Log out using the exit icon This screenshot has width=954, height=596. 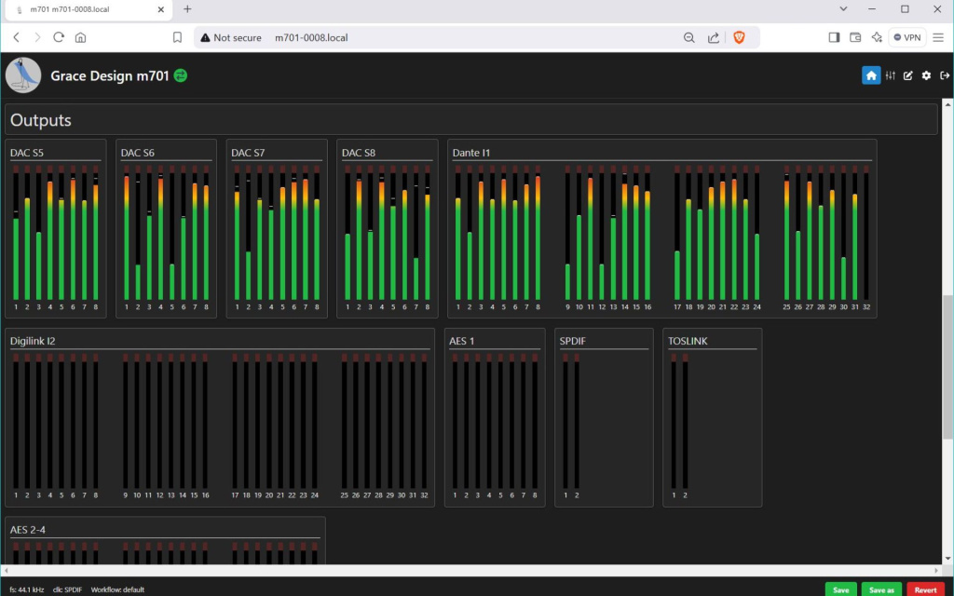[x=944, y=74]
